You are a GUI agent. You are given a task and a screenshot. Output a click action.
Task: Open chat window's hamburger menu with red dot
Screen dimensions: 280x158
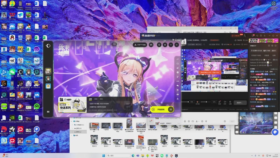tap(151, 121)
